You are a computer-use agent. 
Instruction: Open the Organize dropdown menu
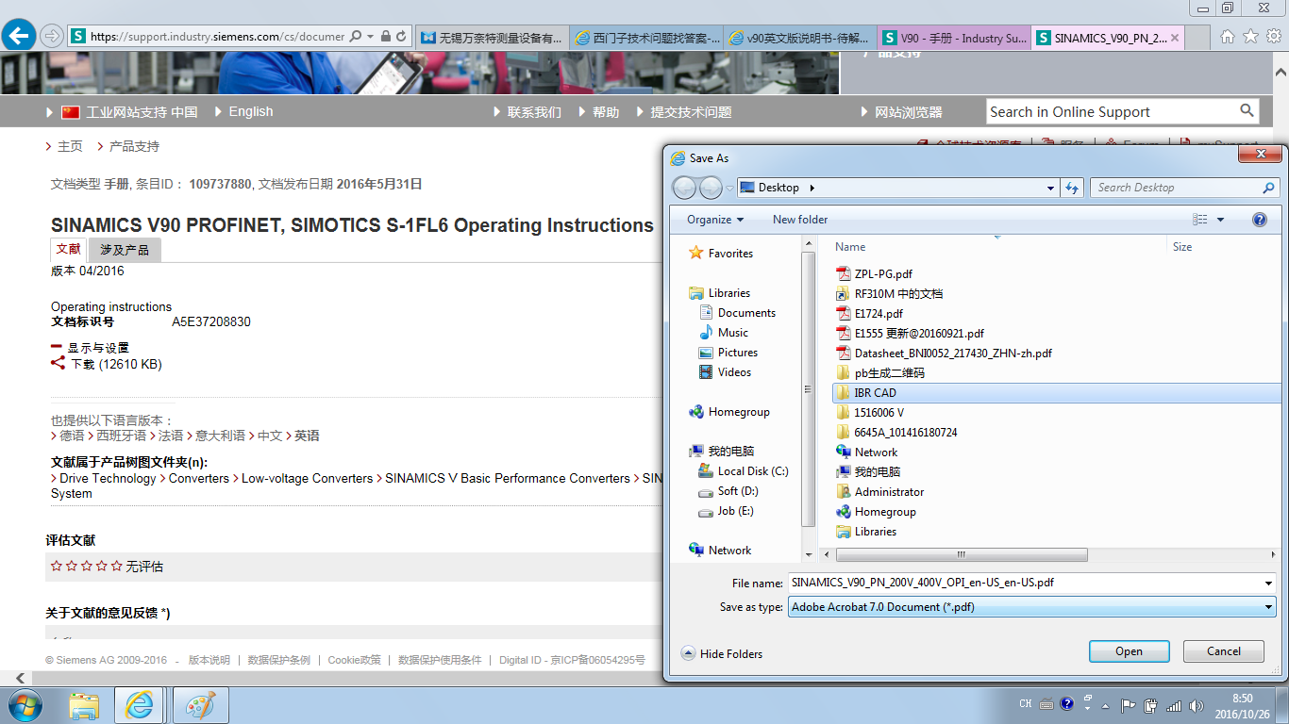pyautogui.click(x=715, y=220)
